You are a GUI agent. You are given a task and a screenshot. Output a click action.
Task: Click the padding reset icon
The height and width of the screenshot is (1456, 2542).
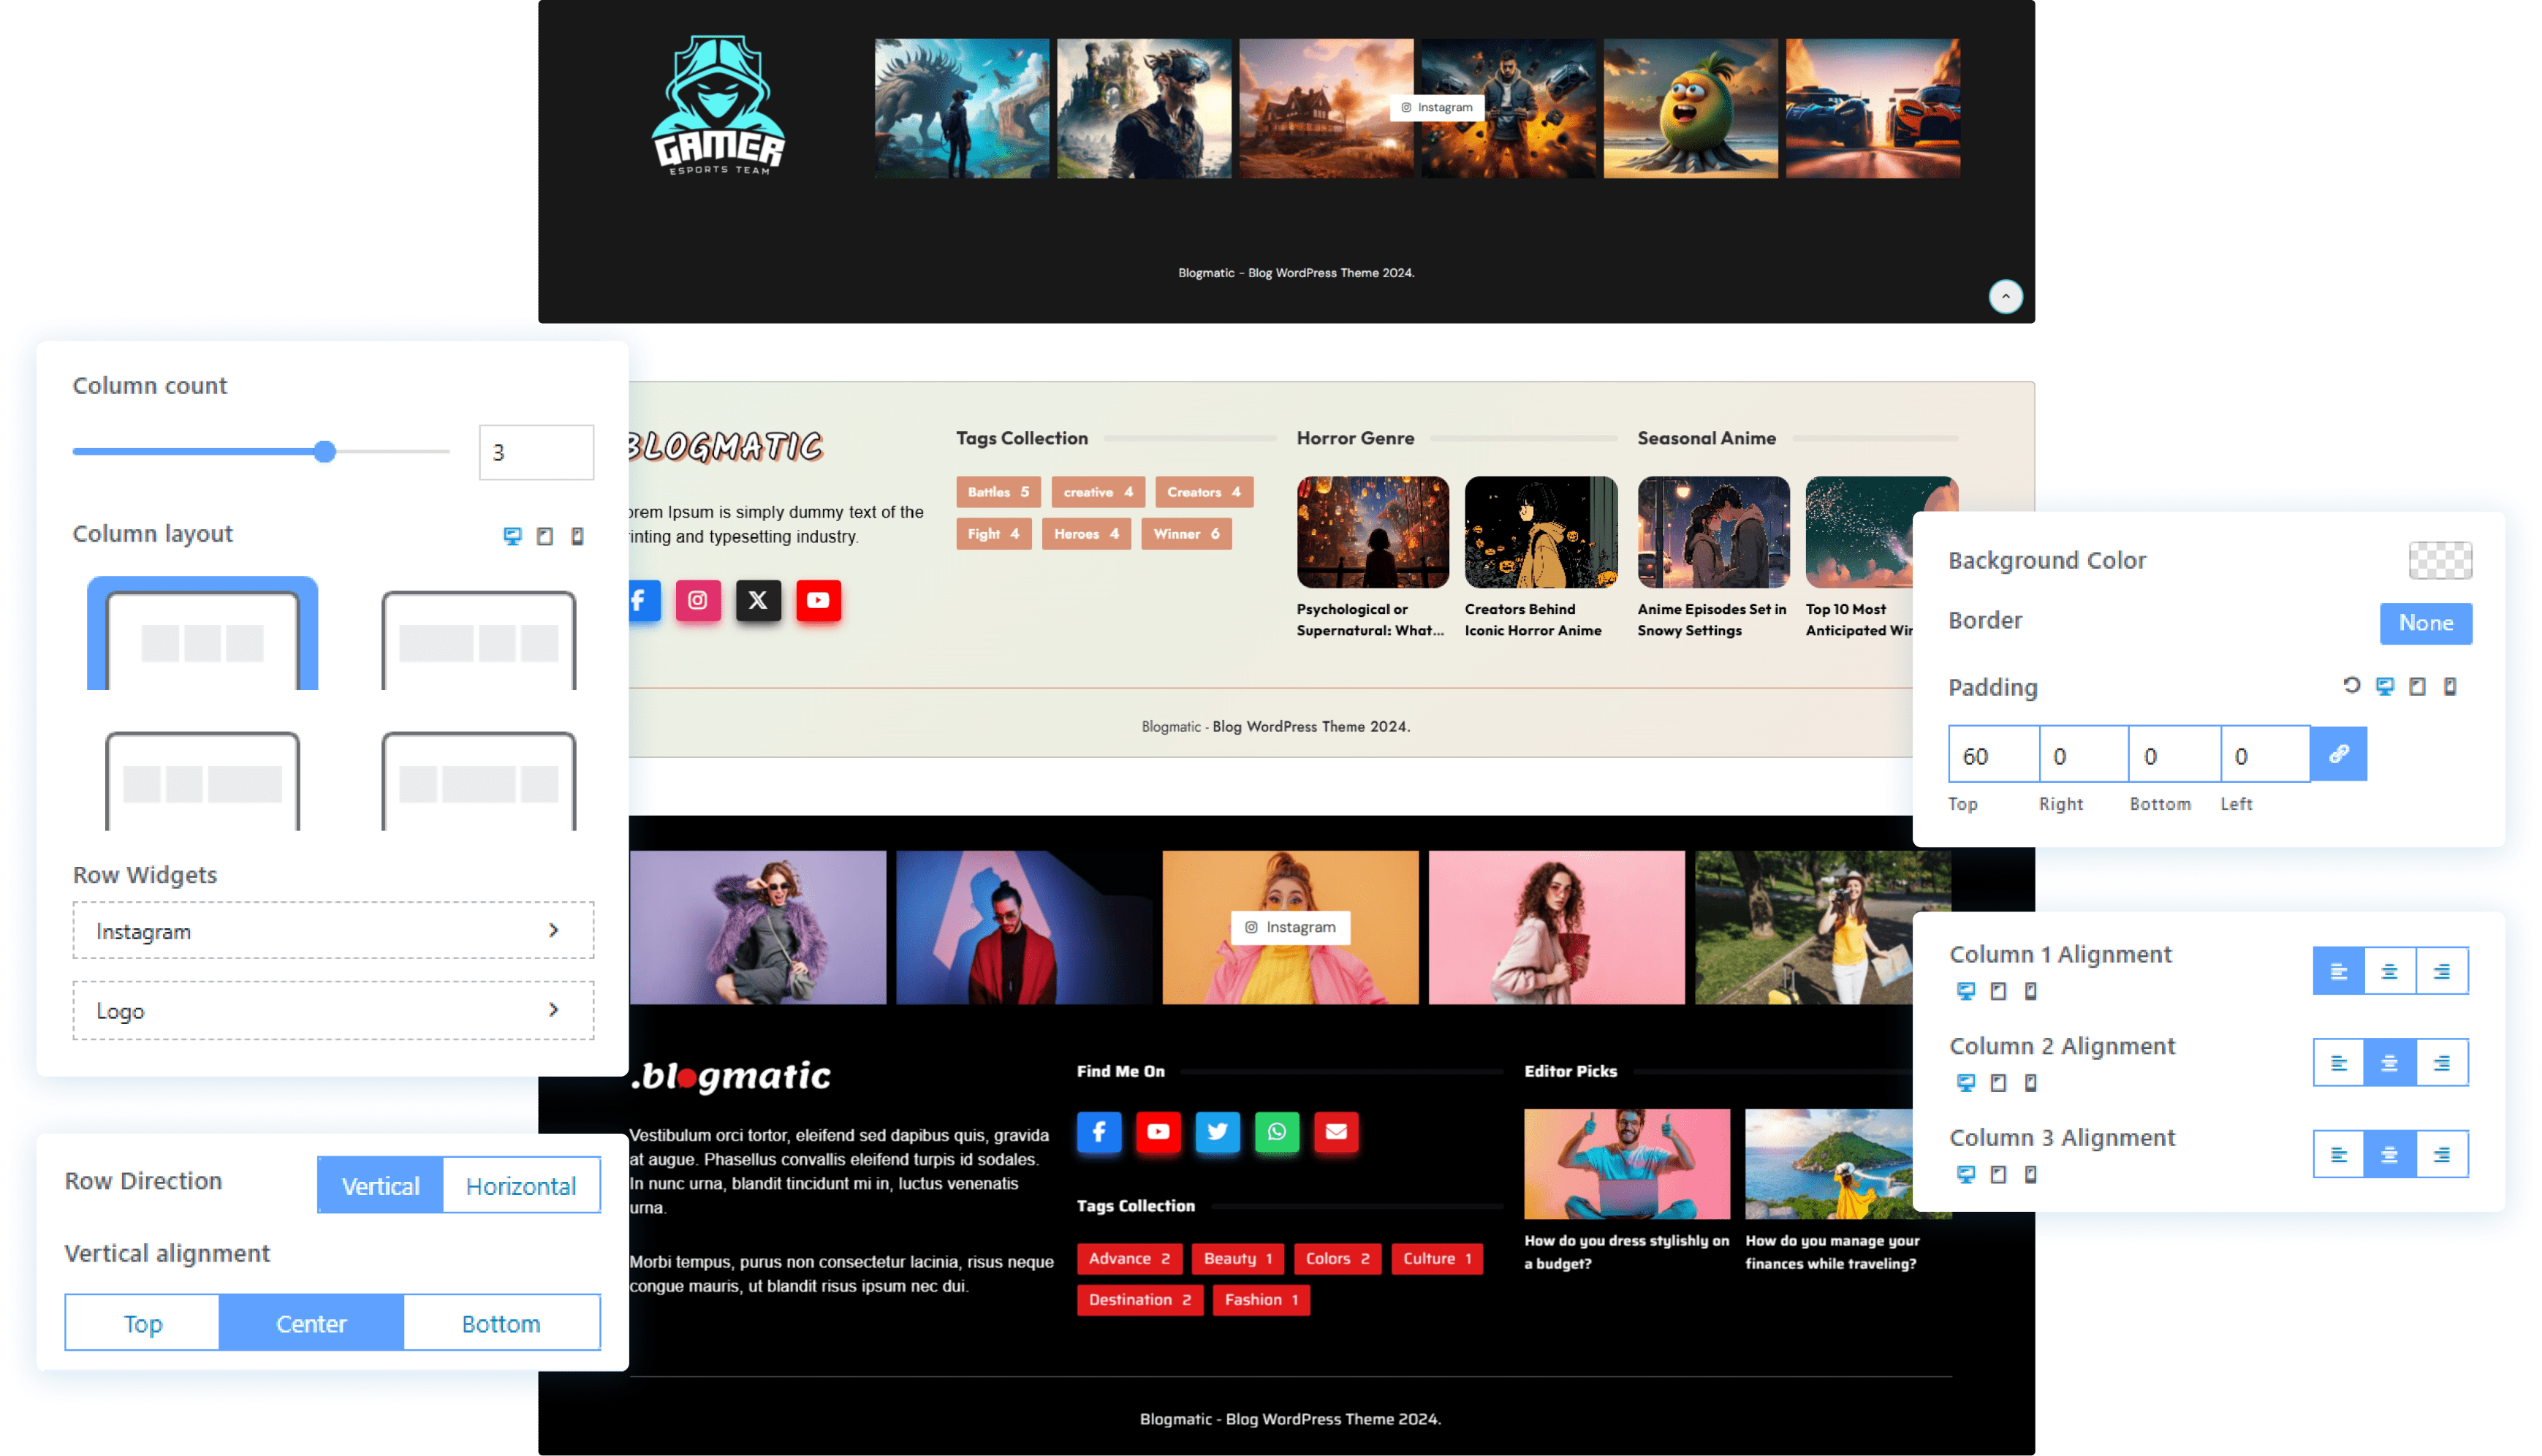coord(2351,686)
